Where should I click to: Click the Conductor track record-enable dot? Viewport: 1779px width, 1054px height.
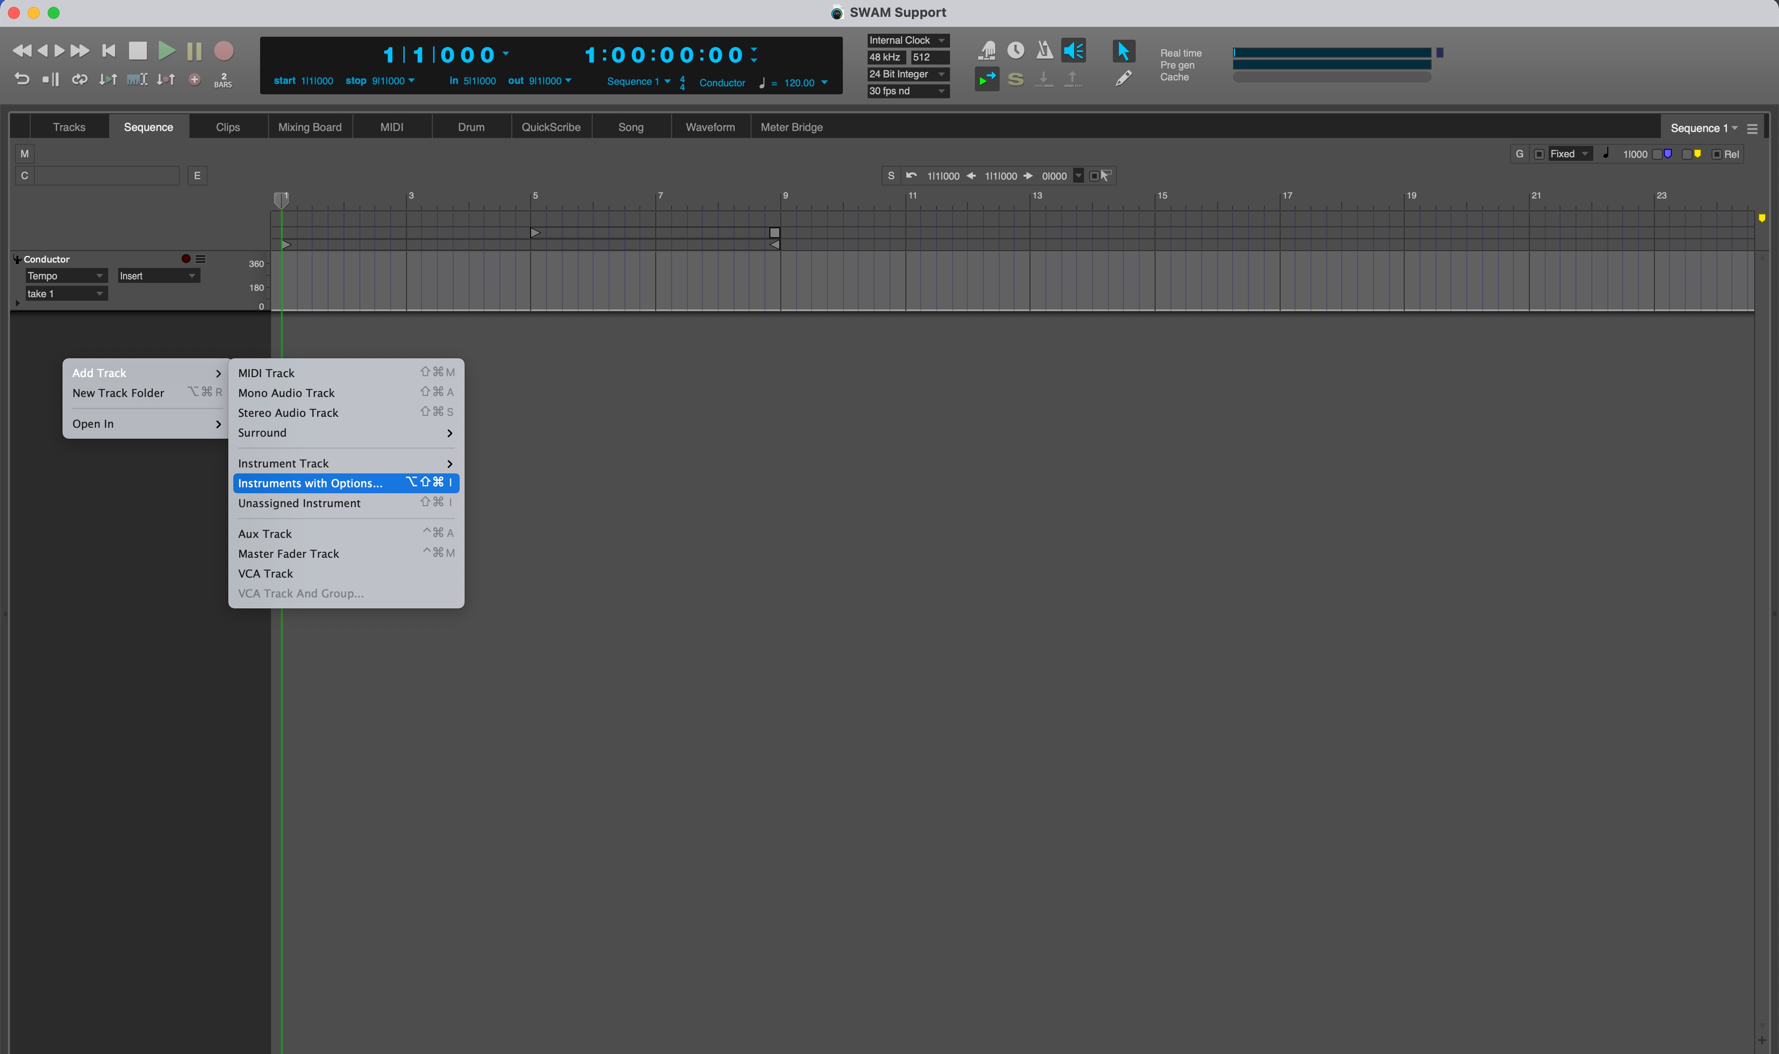point(186,259)
